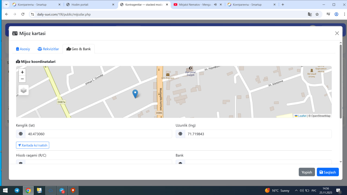Open the first Telegram taskbar icon
This screenshot has width=347, height=195.
pyautogui.click(x=17, y=190)
